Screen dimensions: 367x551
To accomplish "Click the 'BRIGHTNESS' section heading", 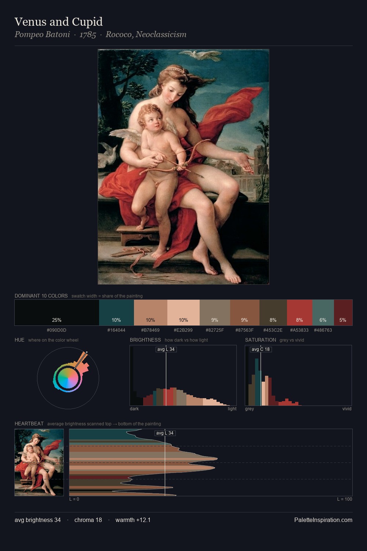I will click(145, 340).
